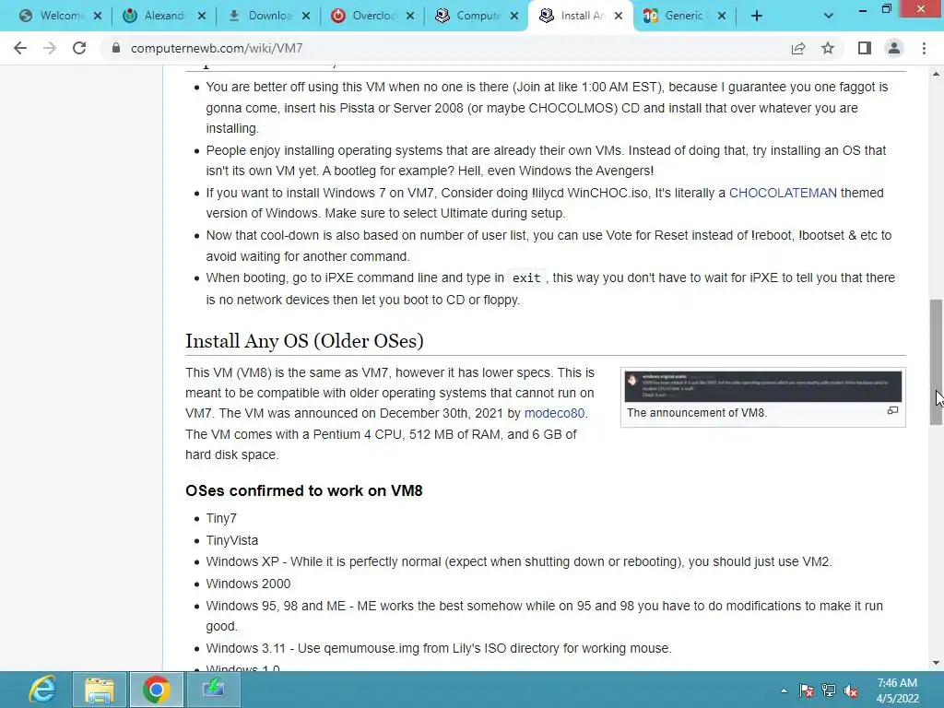The width and height of the screenshot is (944, 708).
Task: Switch to the Alexand tab
Action: [x=155, y=17]
